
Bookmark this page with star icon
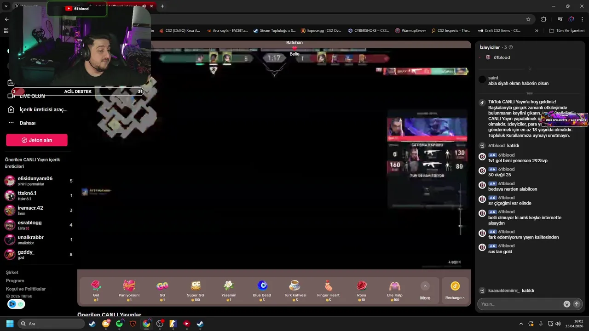(528, 19)
